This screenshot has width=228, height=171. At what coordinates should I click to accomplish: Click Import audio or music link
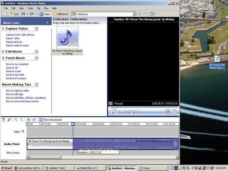point(17,45)
